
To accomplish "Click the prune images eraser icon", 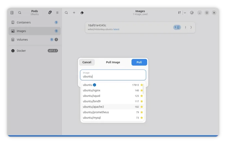I will [x=82, y=13].
